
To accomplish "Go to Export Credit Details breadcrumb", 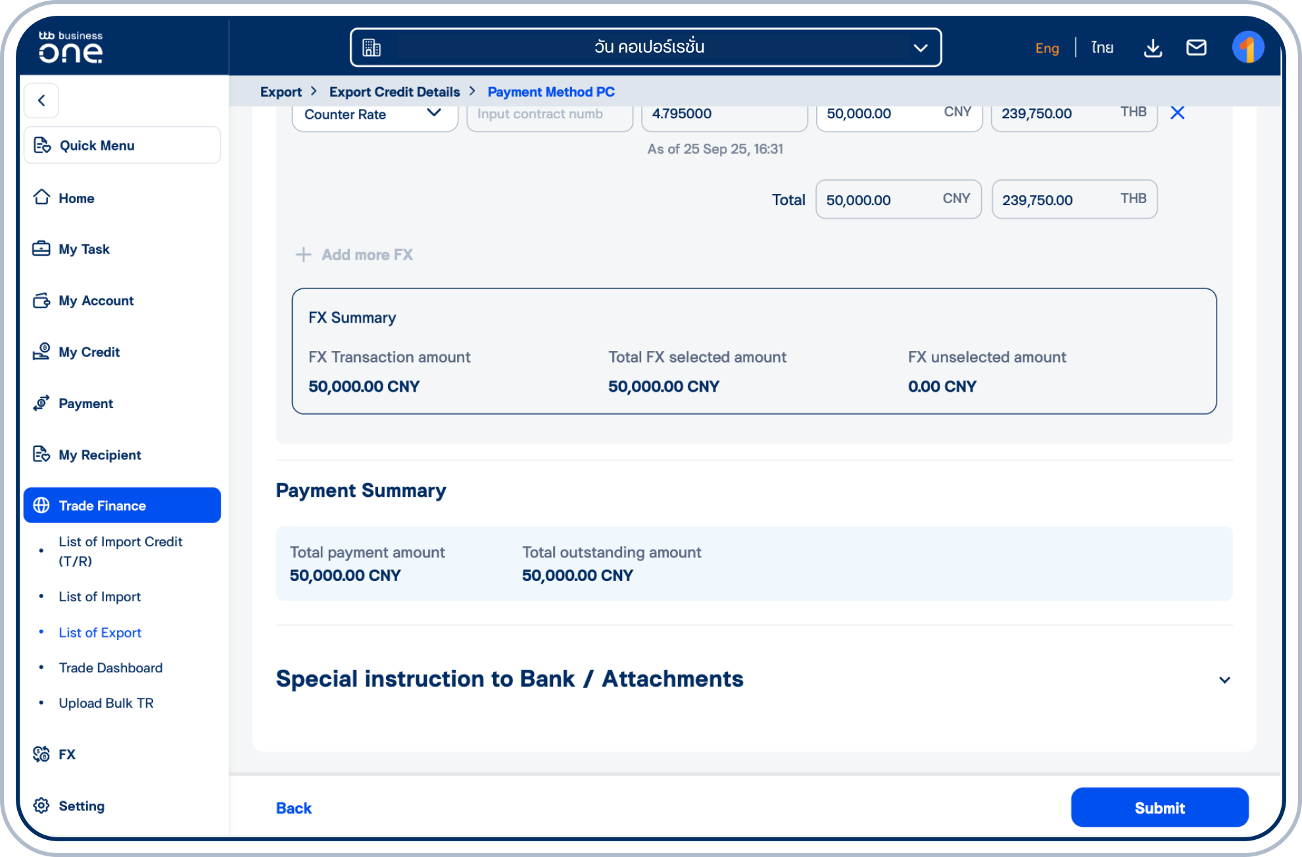I will pyautogui.click(x=395, y=92).
